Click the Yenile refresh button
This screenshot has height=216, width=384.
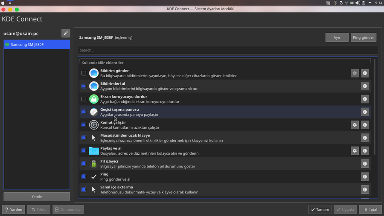(x=37, y=197)
